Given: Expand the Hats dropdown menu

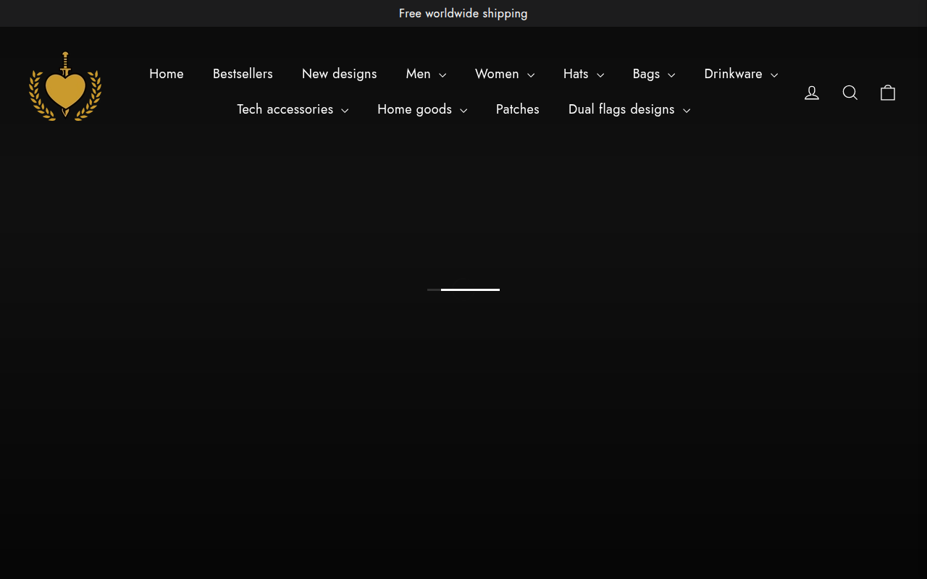Looking at the screenshot, I should 584,74.
